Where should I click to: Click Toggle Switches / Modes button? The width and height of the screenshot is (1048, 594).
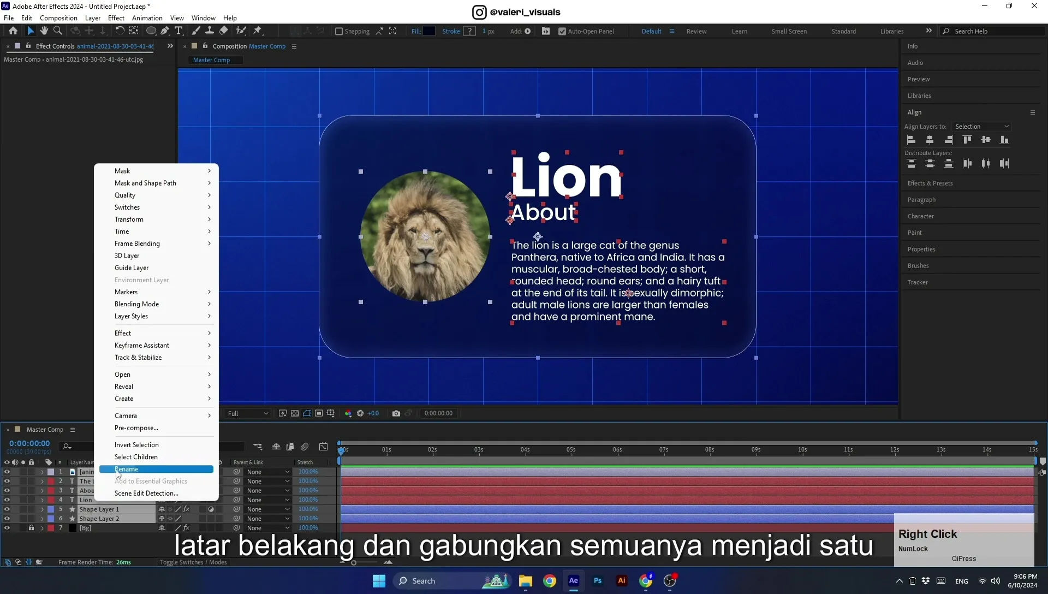pyautogui.click(x=193, y=562)
